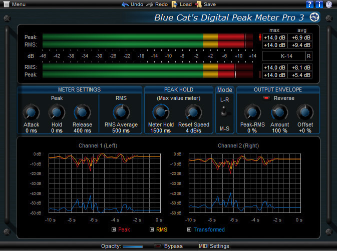Viewport: 337px width, 251px height.
Task: Click the R reset button next to K-14
Action: coord(308,56)
